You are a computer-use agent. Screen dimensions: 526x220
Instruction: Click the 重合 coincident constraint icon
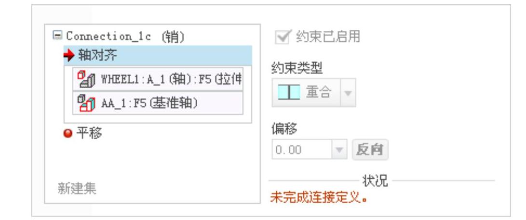[289, 92]
